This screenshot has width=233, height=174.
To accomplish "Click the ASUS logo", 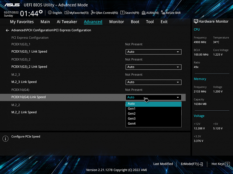I will [x=12, y=5].
